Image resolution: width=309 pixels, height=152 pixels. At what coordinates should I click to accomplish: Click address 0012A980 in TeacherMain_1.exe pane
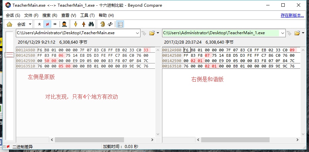[x=172, y=50]
